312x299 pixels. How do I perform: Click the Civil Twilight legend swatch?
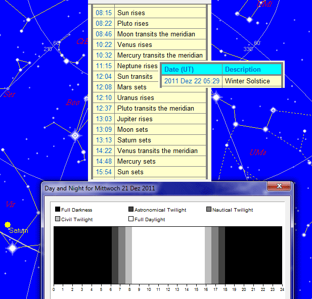[58, 219]
